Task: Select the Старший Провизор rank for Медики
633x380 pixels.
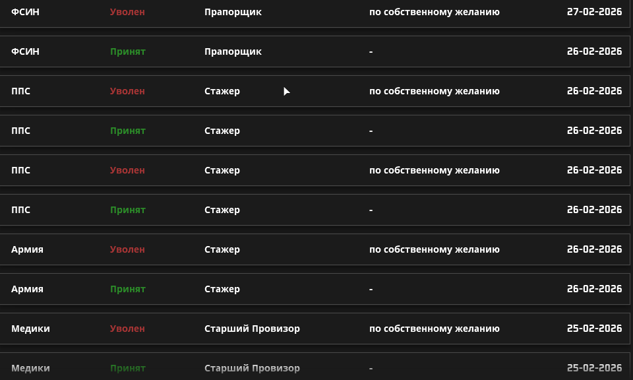Action: [x=251, y=328]
